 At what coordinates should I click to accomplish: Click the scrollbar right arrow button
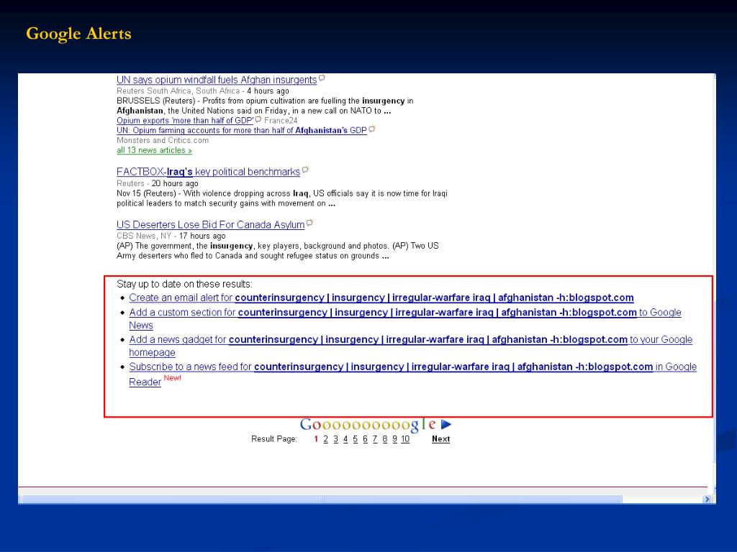(x=707, y=500)
